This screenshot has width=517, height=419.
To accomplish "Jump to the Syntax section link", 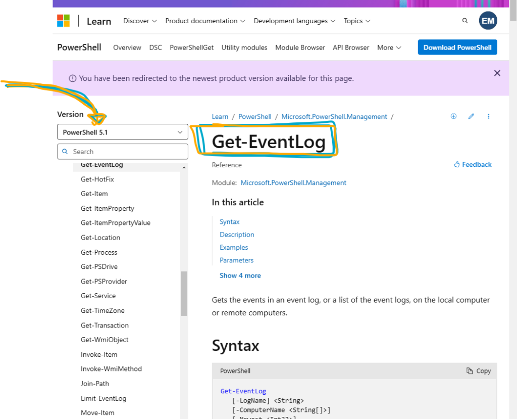I will tap(230, 221).
